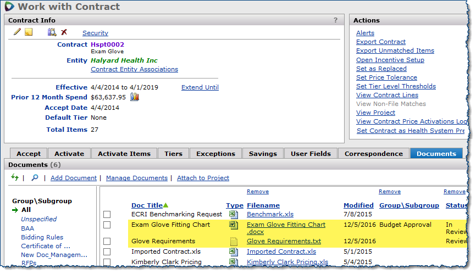Click the magnifier search documents icon
Viewport: 476px width, 274px height.
[34, 178]
